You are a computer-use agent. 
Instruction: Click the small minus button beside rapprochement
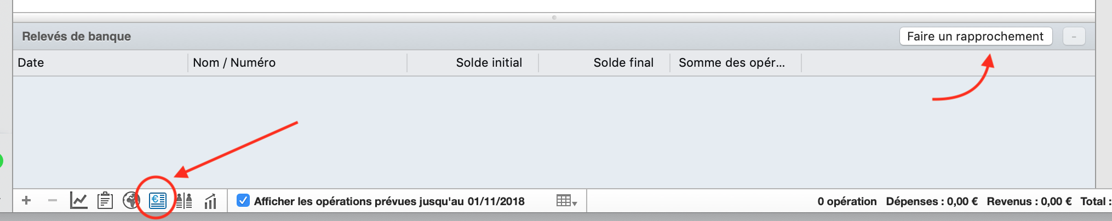(x=1074, y=37)
